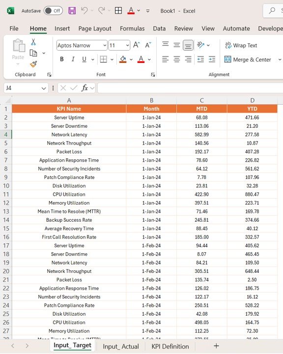Select row 4 header
Screen dimensions: 283x354
[x=6, y=135]
